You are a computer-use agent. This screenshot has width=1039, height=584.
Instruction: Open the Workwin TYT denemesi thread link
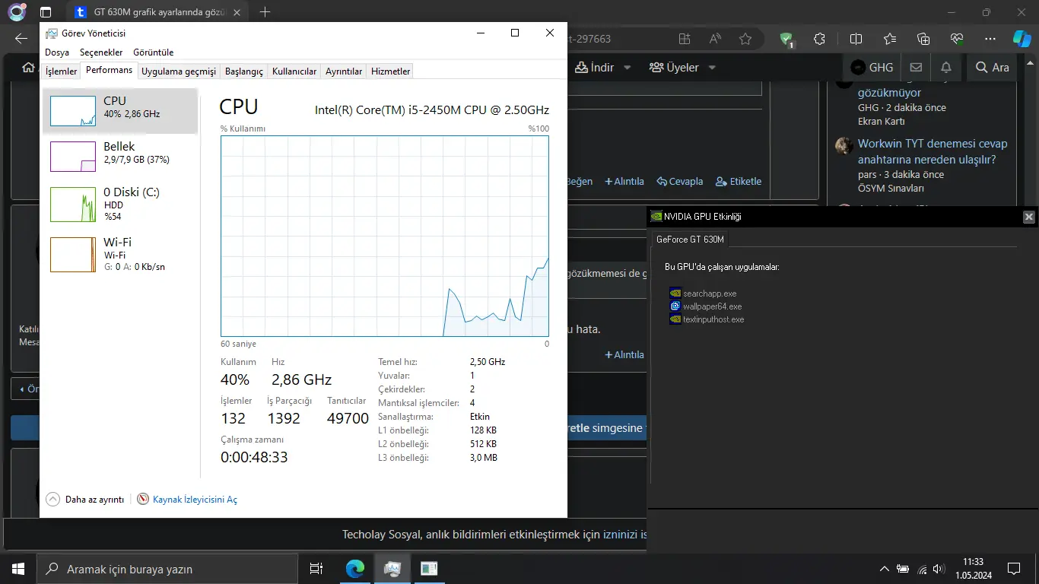(933, 151)
